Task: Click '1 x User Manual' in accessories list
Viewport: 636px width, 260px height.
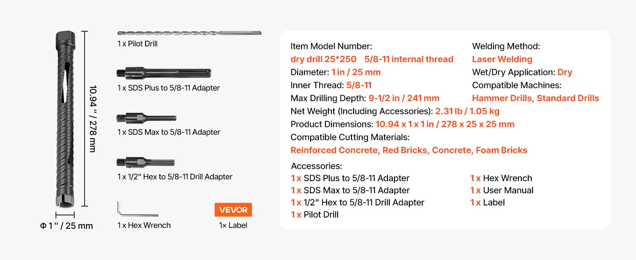Action: click(502, 190)
